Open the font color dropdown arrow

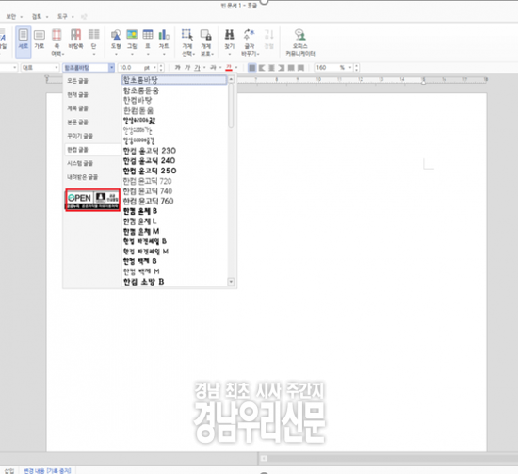coord(236,68)
